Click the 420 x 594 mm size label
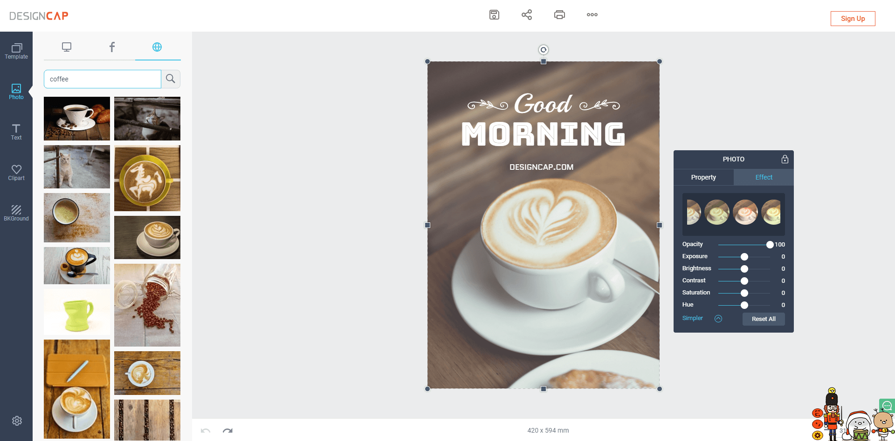The width and height of the screenshot is (895, 441). 548,430
